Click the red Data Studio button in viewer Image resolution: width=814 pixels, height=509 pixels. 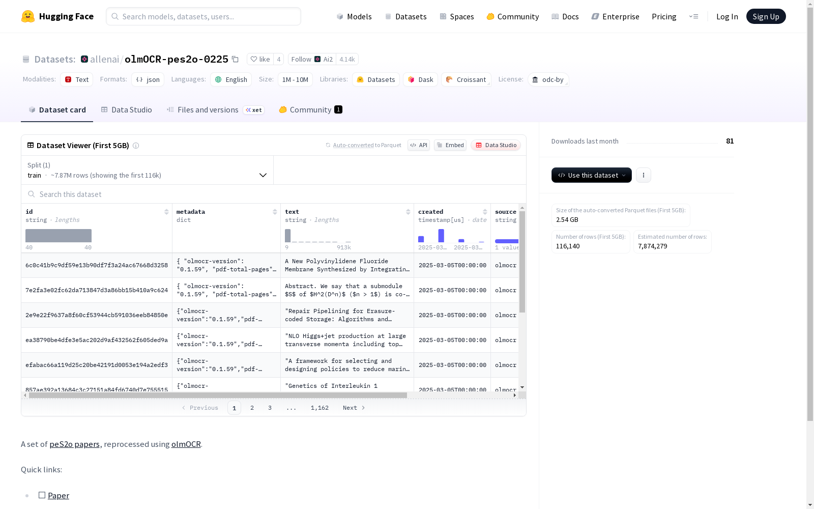[496, 145]
